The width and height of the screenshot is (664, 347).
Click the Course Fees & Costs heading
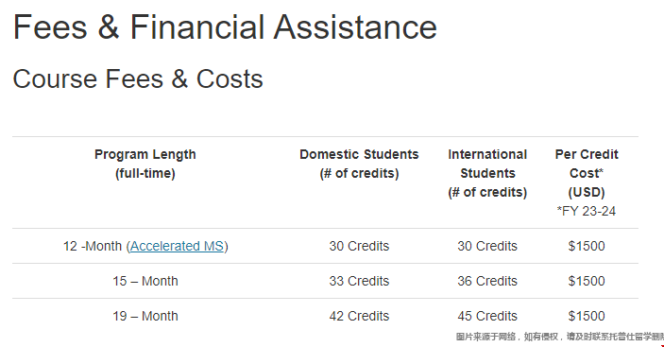coord(138,79)
